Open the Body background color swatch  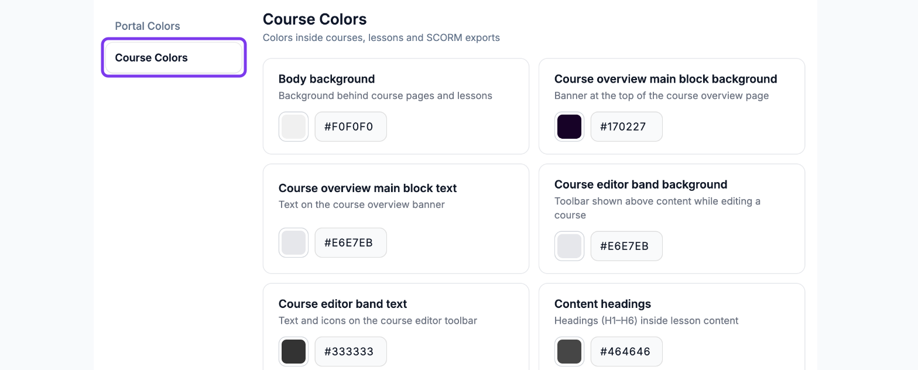click(293, 126)
